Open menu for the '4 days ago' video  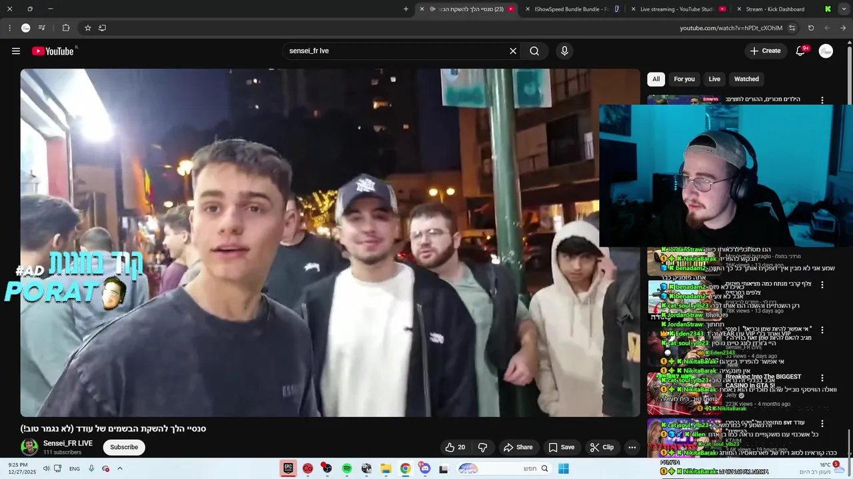click(822, 330)
